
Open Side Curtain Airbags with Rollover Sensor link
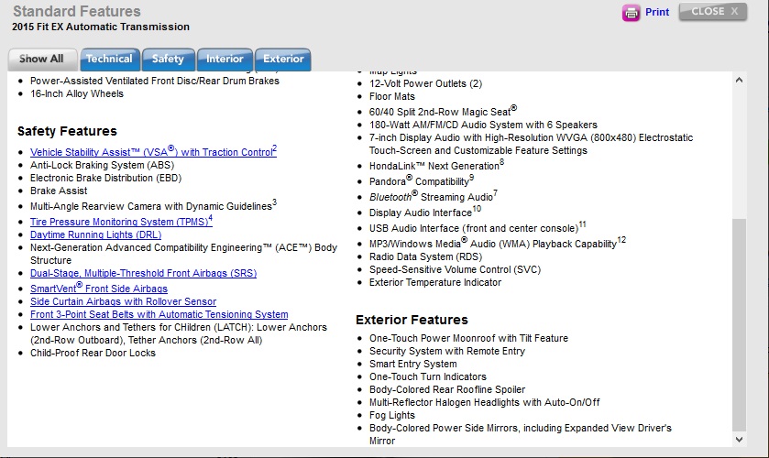tap(123, 301)
